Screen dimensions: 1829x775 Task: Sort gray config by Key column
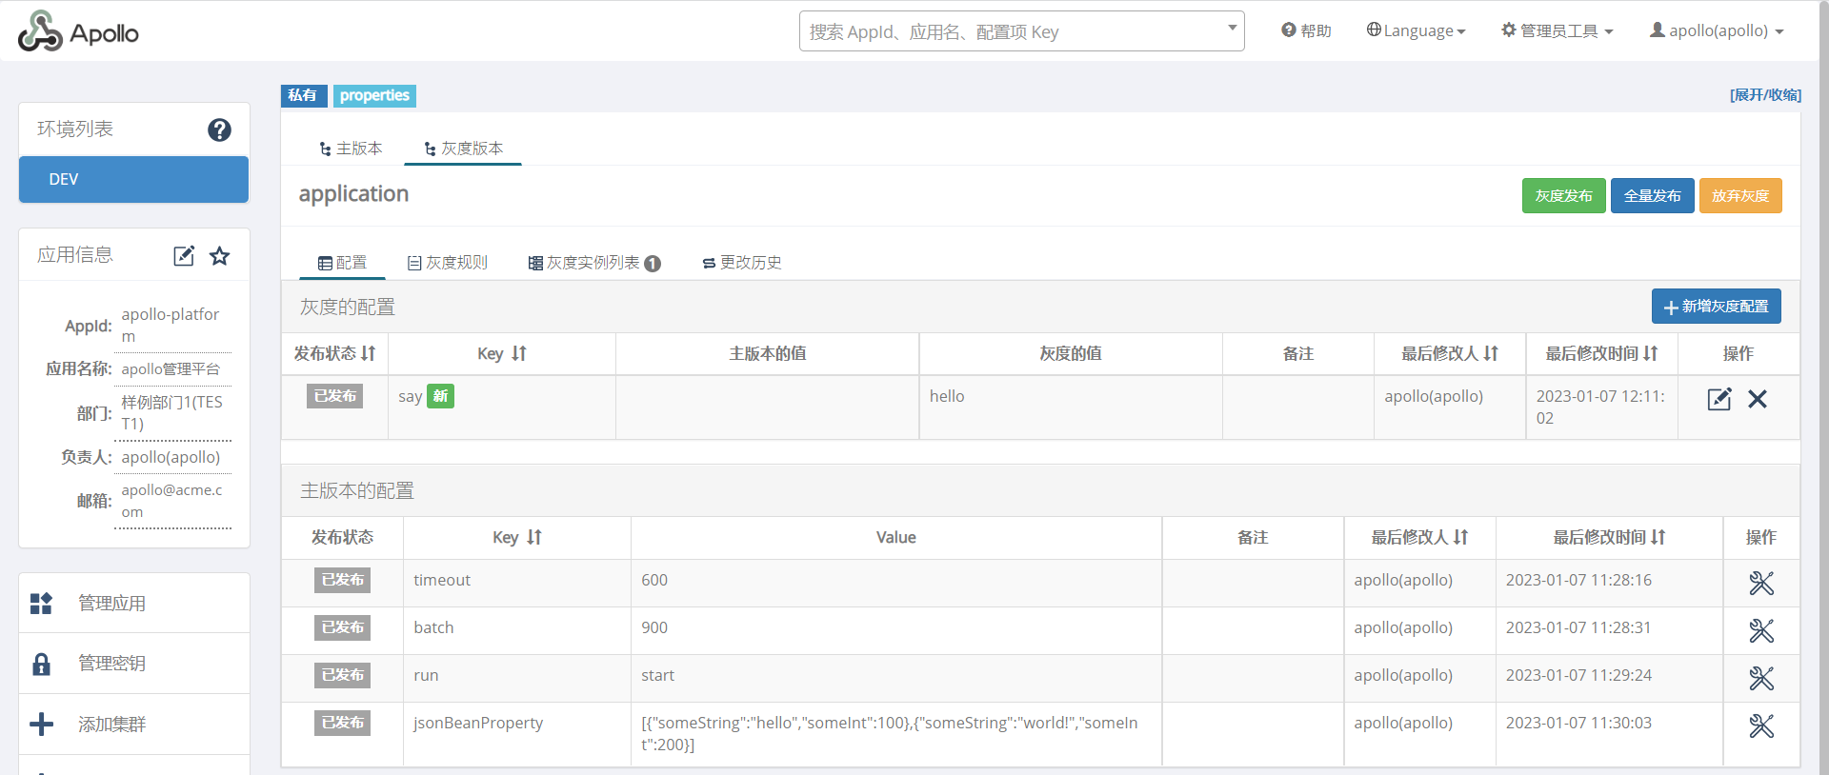click(518, 353)
